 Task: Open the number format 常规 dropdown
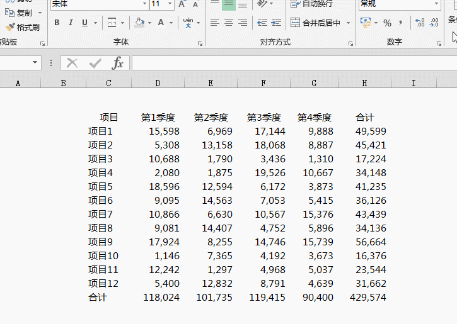coord(436,4)
